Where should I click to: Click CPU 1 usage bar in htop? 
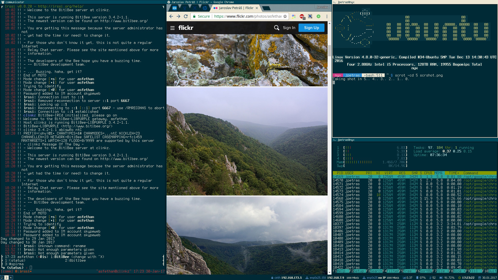[x=372, y=148]
